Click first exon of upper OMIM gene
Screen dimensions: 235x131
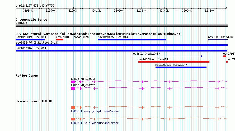pyautogui.click(x=73, y=107)
